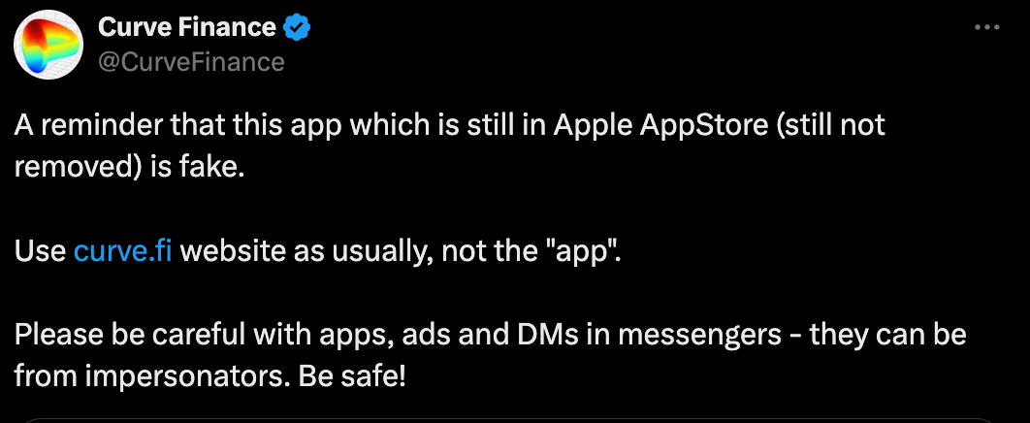
Task: Click the phrase 'A reminder that this app'
Action: pos(178,125)
